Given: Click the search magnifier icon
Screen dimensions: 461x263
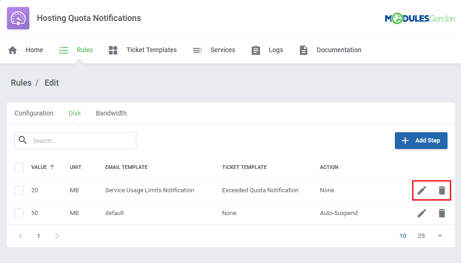Looking at the screenshot, I should coord(23,140).
